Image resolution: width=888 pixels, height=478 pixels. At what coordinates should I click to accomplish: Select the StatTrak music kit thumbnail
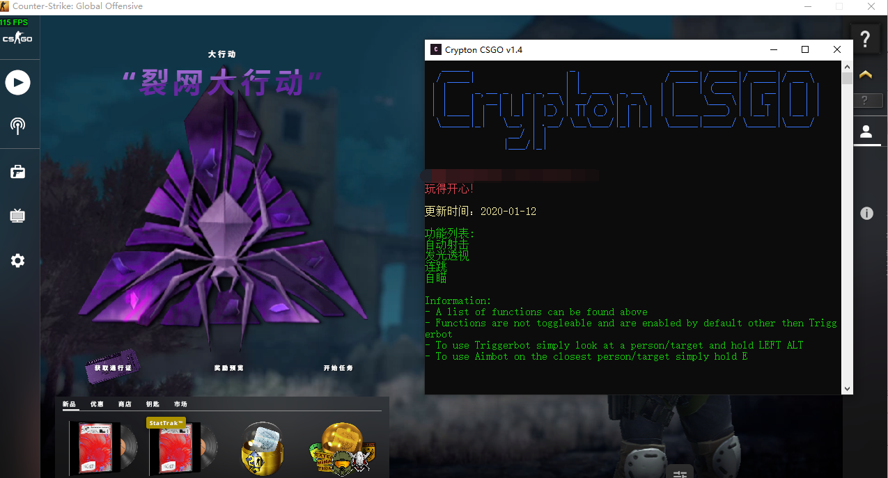tap(181, 449)
